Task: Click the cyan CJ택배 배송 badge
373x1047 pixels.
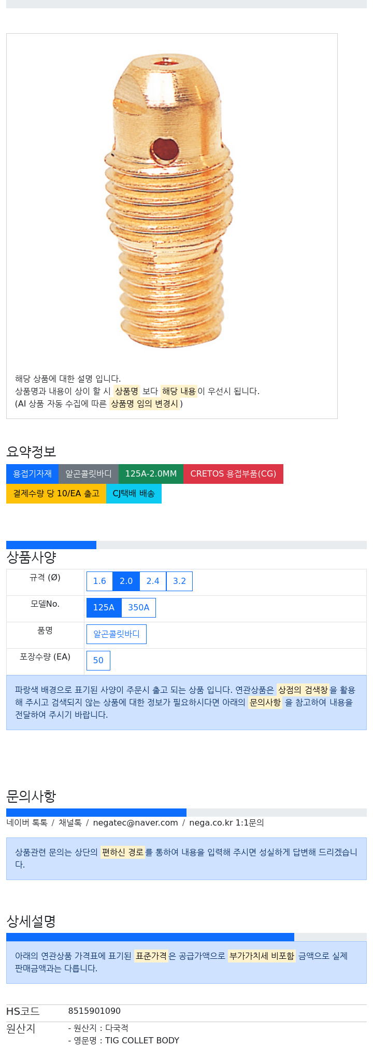Action: [x=134, y=494]
